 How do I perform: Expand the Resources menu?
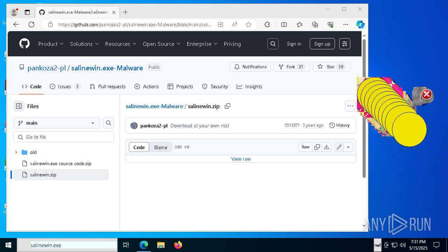121,44
